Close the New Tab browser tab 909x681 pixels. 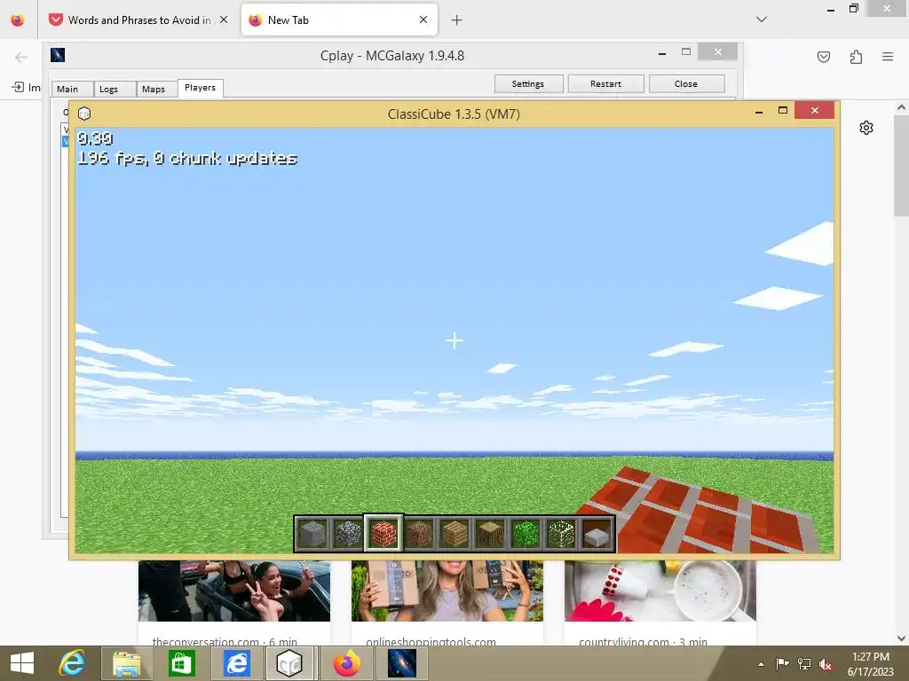423,20
